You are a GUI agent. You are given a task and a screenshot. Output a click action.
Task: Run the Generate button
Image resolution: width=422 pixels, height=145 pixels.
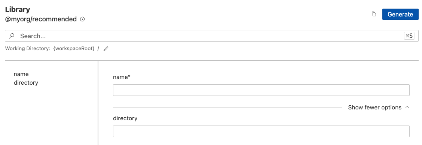pyautogui.click(x=400, y=14)
